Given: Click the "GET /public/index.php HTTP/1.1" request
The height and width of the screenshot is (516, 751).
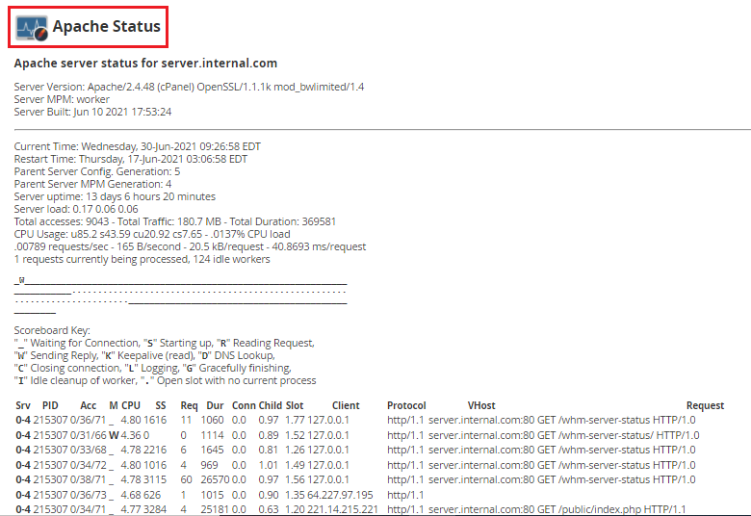Looking at the screenshot, I should tap(611, 509).
